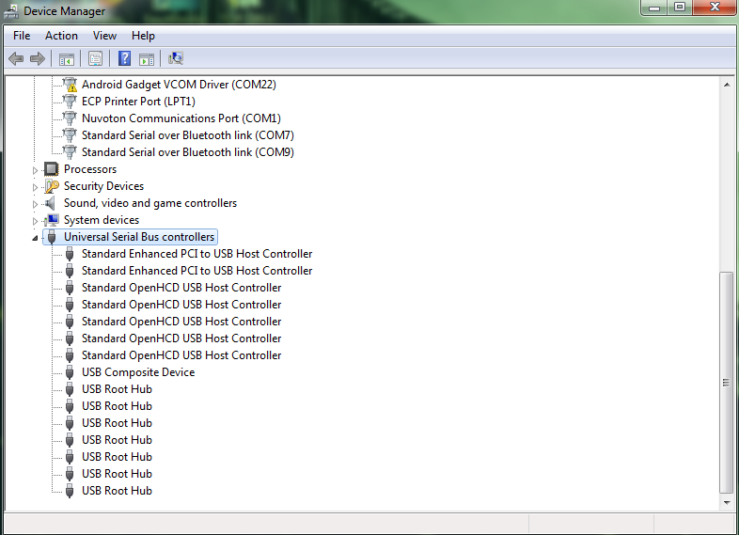Click the Security Devices key icon
Viewport: 739px width, 535px height.
pos(52,186)
